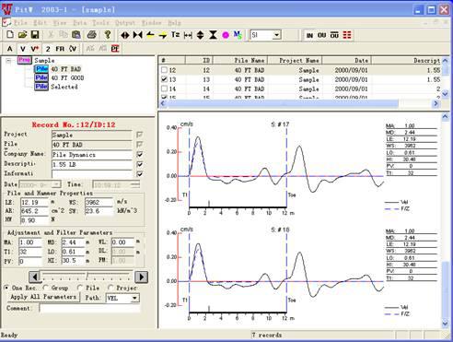Image resolution: width=453 pixels, height=342 pixels.
Task: Select the Group radio button
Action: [x=45, y=288]
